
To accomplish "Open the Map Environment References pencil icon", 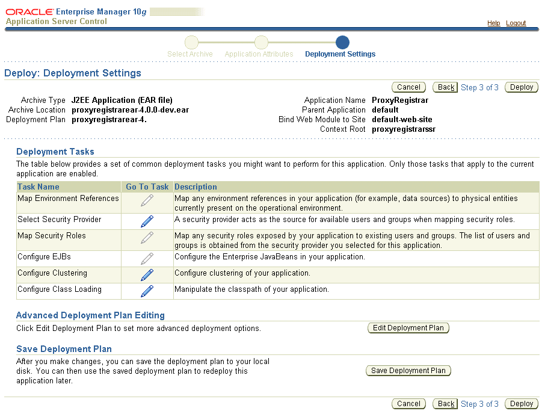I will [x=146, y=200].
